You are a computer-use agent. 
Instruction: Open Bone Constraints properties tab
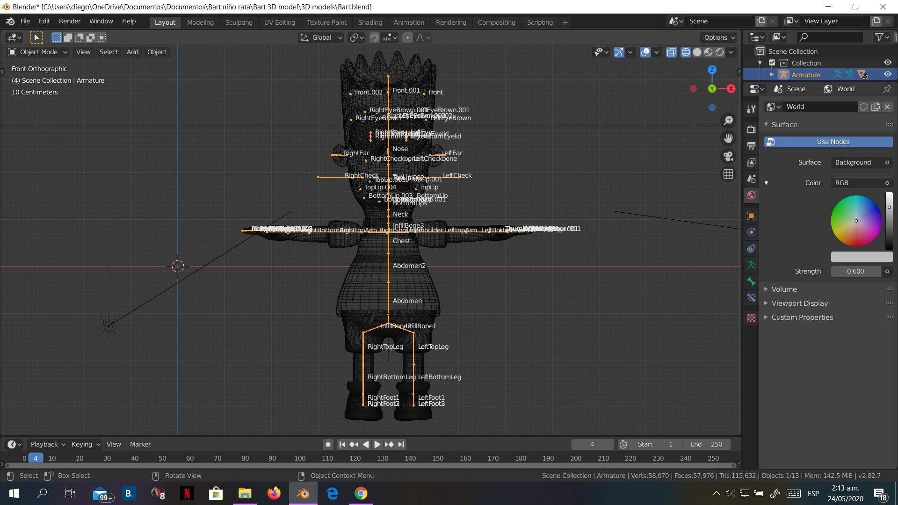[x=751, y=297]
